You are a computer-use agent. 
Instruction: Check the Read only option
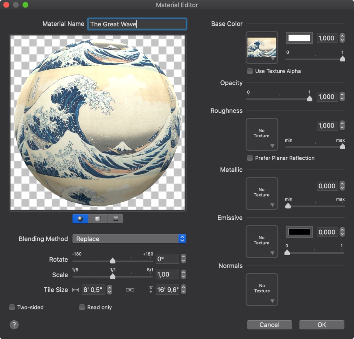click(x=82, y=307)
